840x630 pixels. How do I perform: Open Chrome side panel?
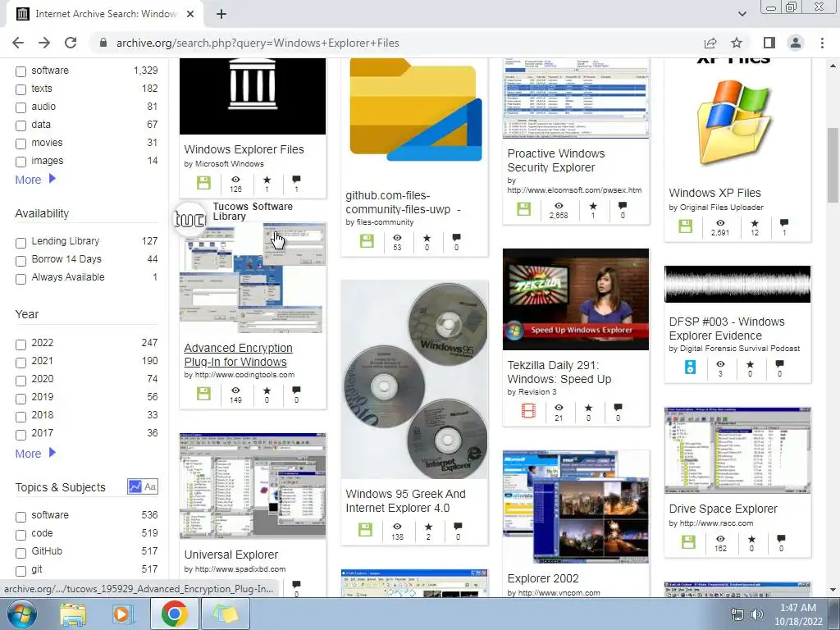point(769,43)
